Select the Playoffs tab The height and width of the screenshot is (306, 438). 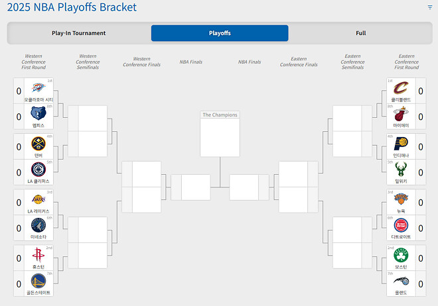pyautogui.click(x=220, y=33)
